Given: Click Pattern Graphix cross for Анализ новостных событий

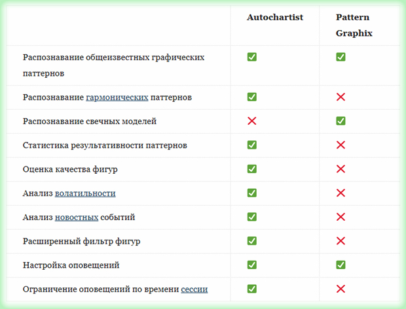Looking at the screenshot, I should 341,217.
